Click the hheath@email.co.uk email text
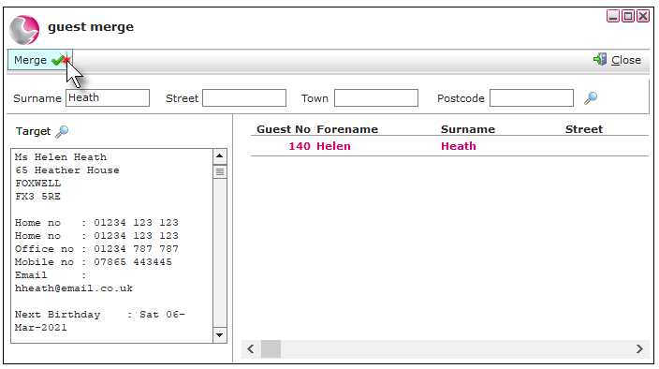The image size is (659, 369). (74, 288)
